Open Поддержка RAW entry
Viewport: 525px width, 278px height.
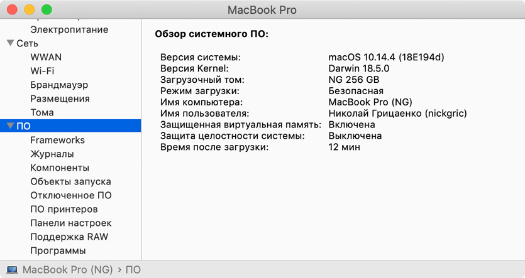click(x=69, y=237)
